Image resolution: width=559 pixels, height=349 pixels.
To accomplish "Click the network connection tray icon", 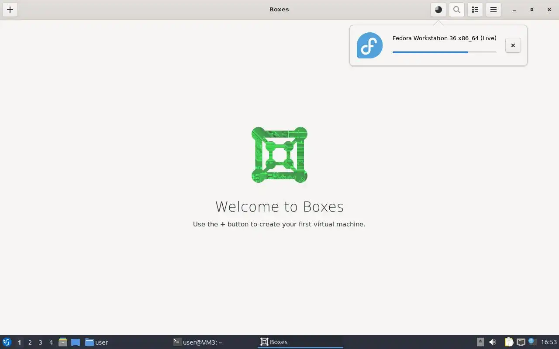I will pyautogui.click(x=521, y=342).
